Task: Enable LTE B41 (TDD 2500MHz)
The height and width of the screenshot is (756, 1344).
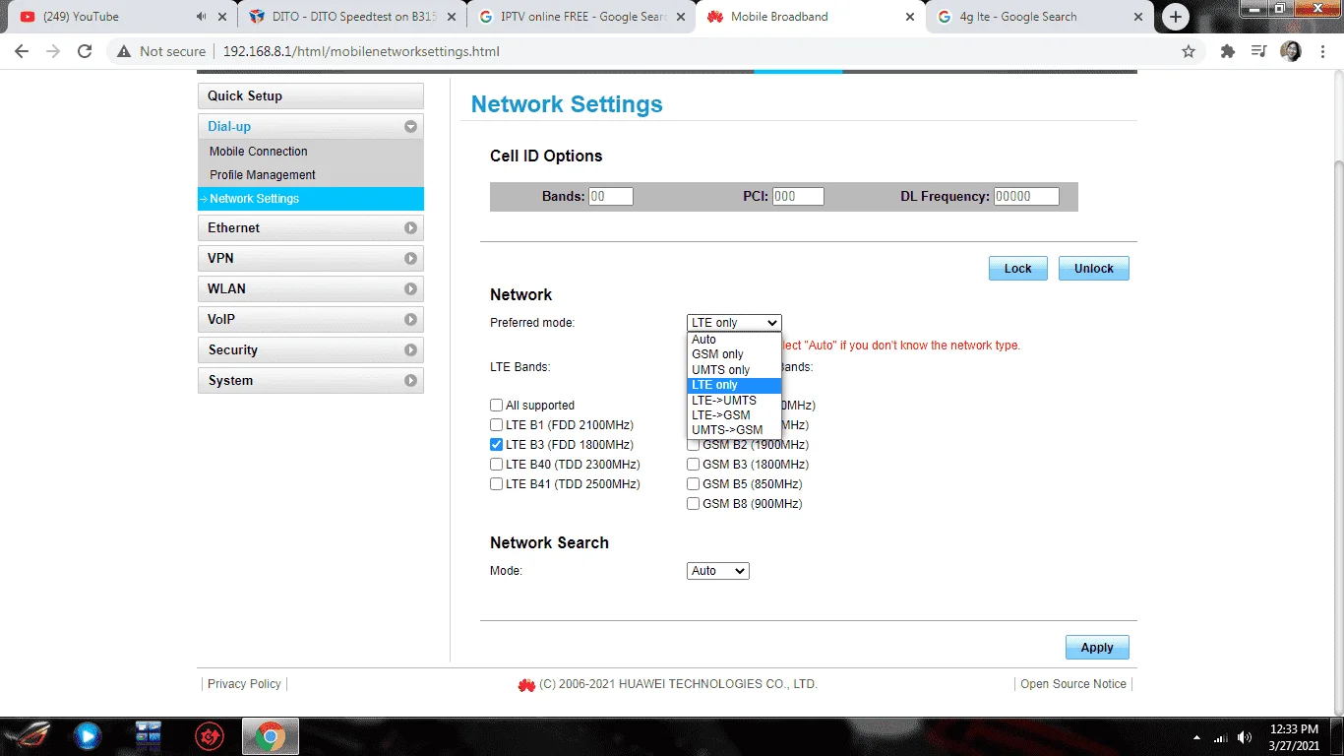Action: [x=497, y=484]
